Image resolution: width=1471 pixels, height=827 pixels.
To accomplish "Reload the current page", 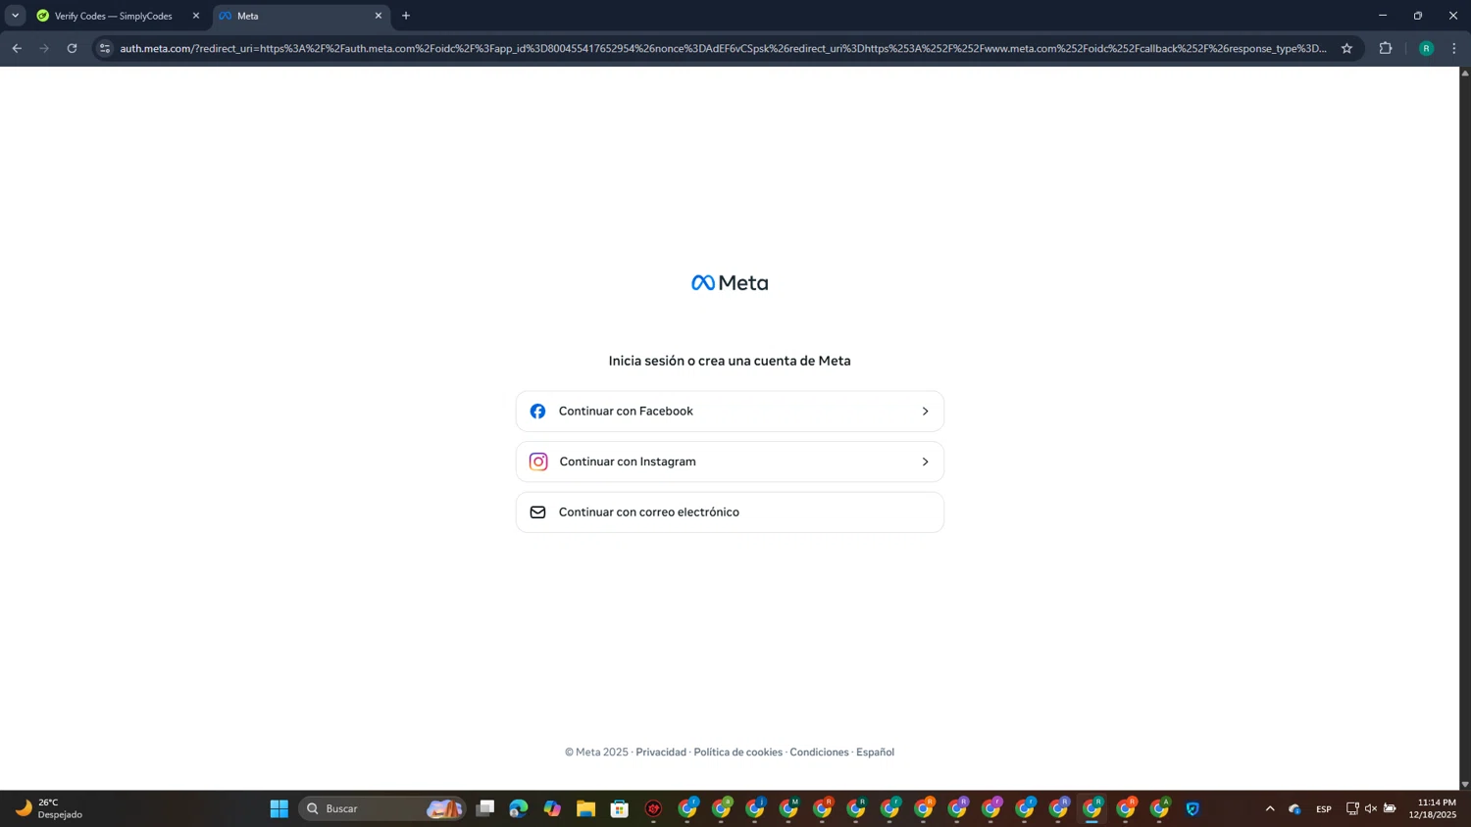I will (72, 48).
